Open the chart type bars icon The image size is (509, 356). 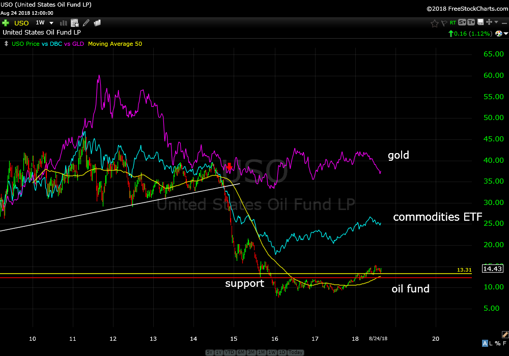click(64, 23)
